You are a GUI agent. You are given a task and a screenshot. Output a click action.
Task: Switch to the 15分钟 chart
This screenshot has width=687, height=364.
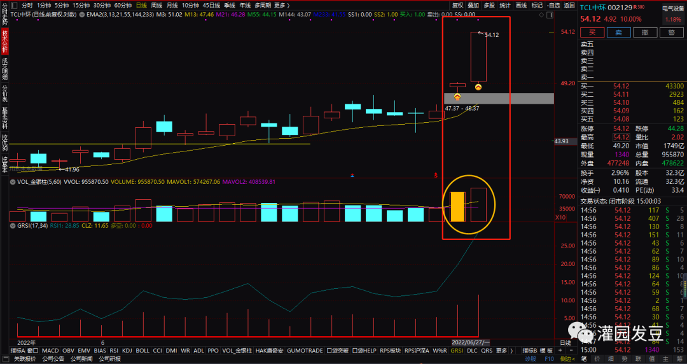[x=81, y=5]
